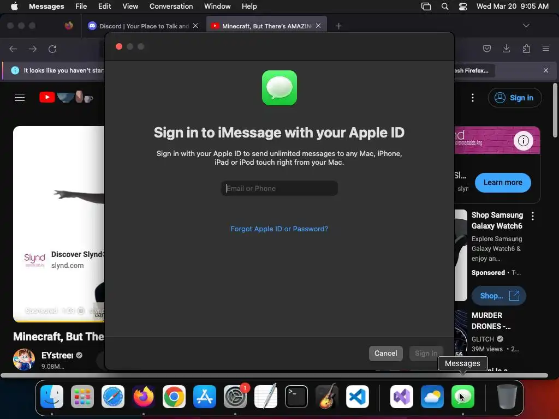Close the iMessage sign-in window
559x419 pixels.
point(119,47)
